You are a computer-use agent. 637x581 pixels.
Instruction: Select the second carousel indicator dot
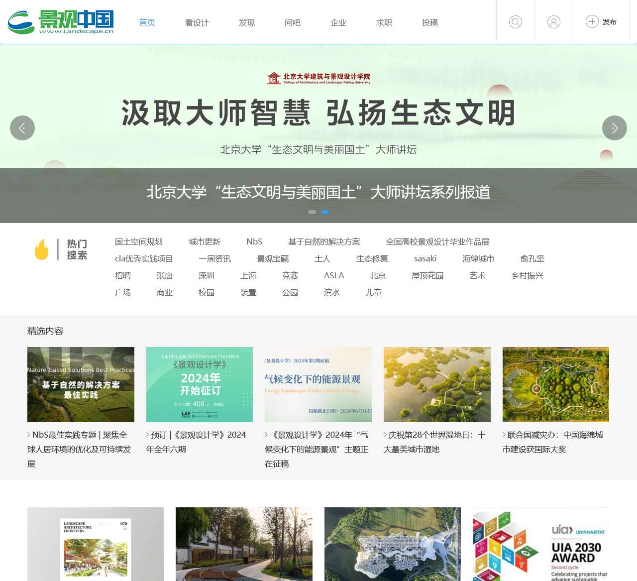point(325,212)
